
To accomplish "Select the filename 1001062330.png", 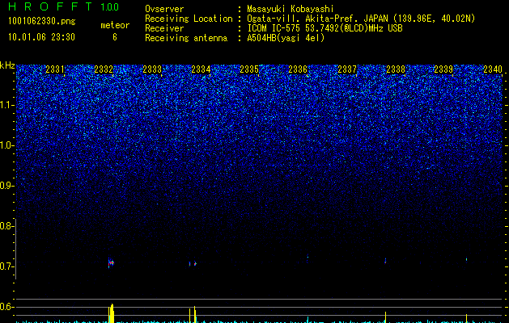I will (42, 21).
